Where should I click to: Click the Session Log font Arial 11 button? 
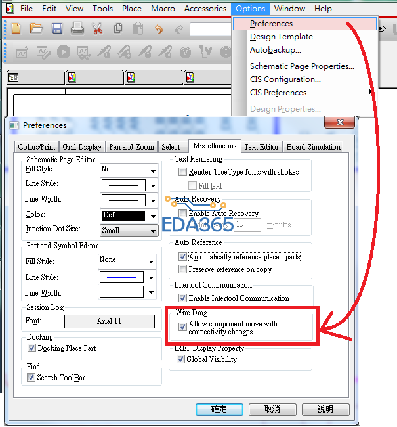point(110,321)
